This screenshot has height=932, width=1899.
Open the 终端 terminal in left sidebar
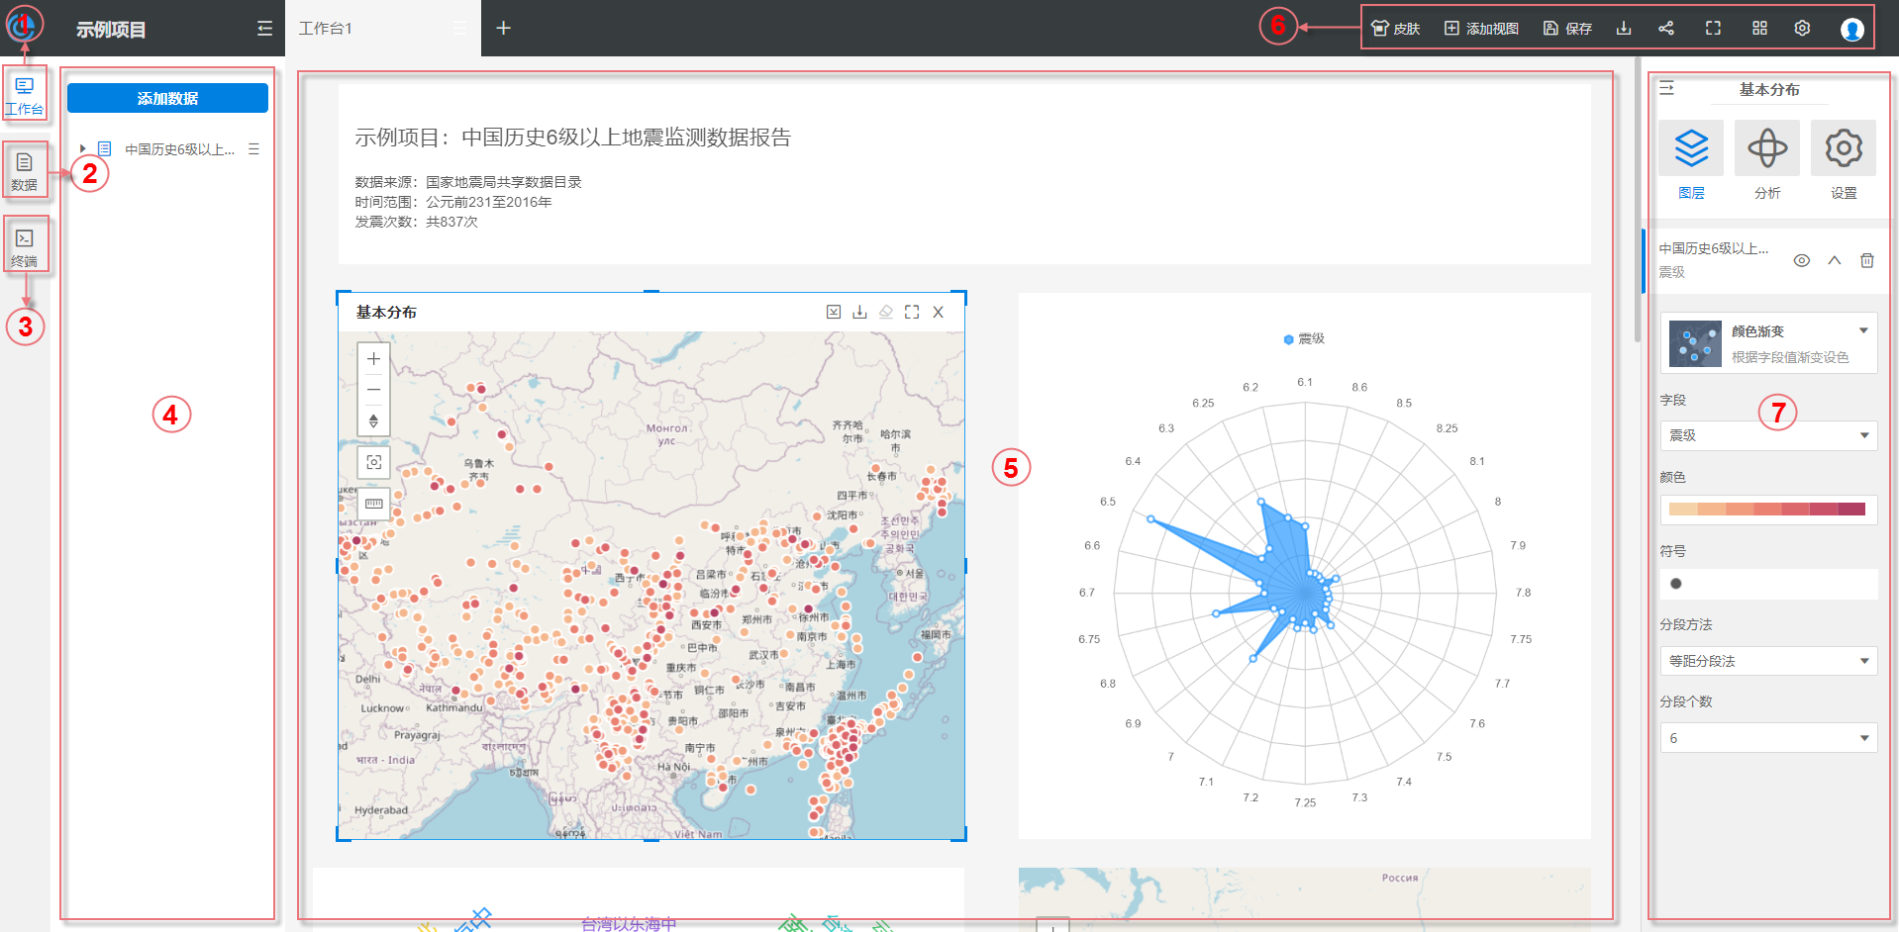click(25, 246)
